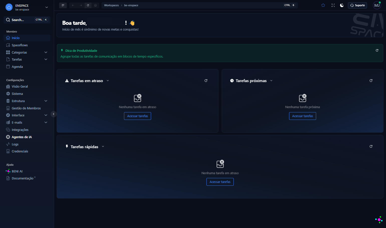Screen dimensions: 386x228
Task: Click Workspaces breadcrumb in address bar
Action: click(x=111, y=5)
